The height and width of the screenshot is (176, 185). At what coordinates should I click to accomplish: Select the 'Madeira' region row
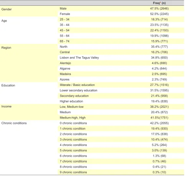[x=65, y=74]
